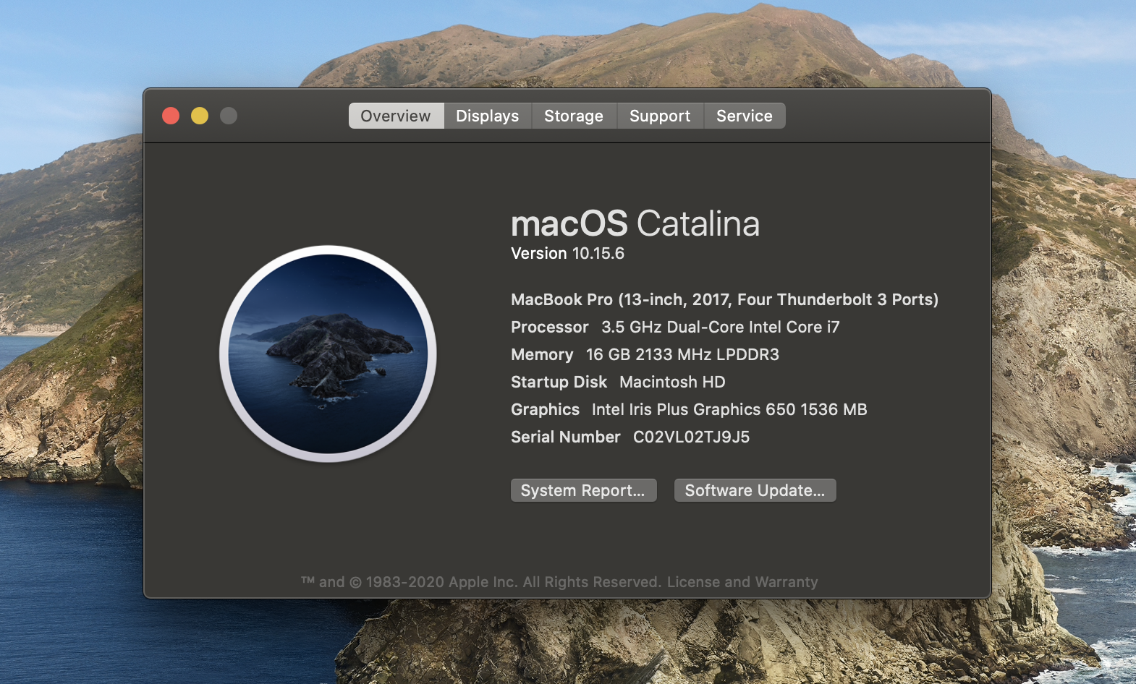Image resolution: width=1136 pixels, height=684 pixels.
Task: Click the MacBook Pro model line
Action: (724, 300)
